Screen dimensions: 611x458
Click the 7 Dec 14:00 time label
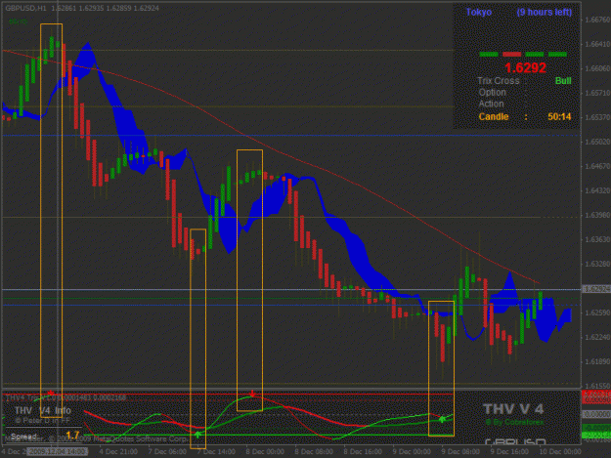tap(216, 452)
